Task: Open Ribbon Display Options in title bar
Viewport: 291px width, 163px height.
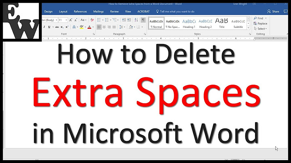Action: point(254,4)
